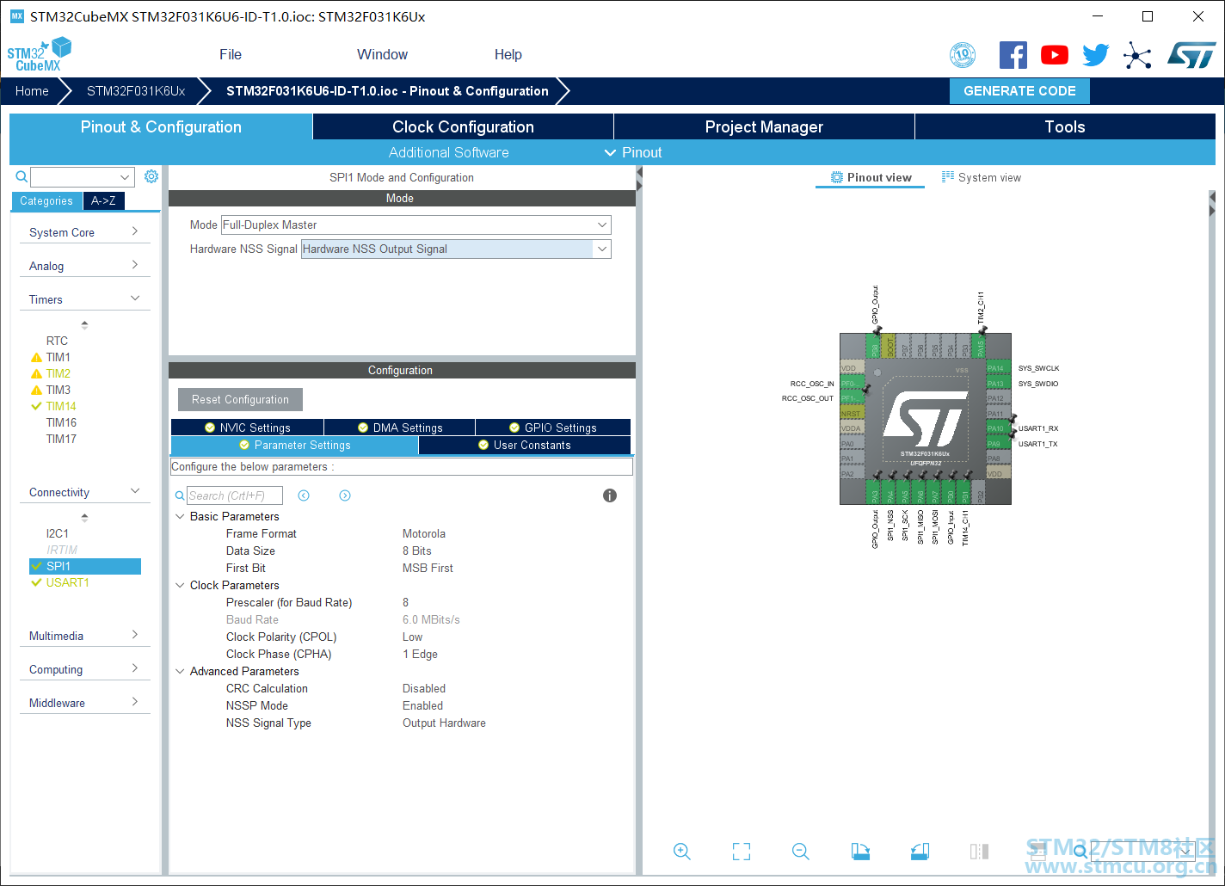Viewport: 1225px width, 886px height.
Task: Open Additional Software
Action: (449, 152)
